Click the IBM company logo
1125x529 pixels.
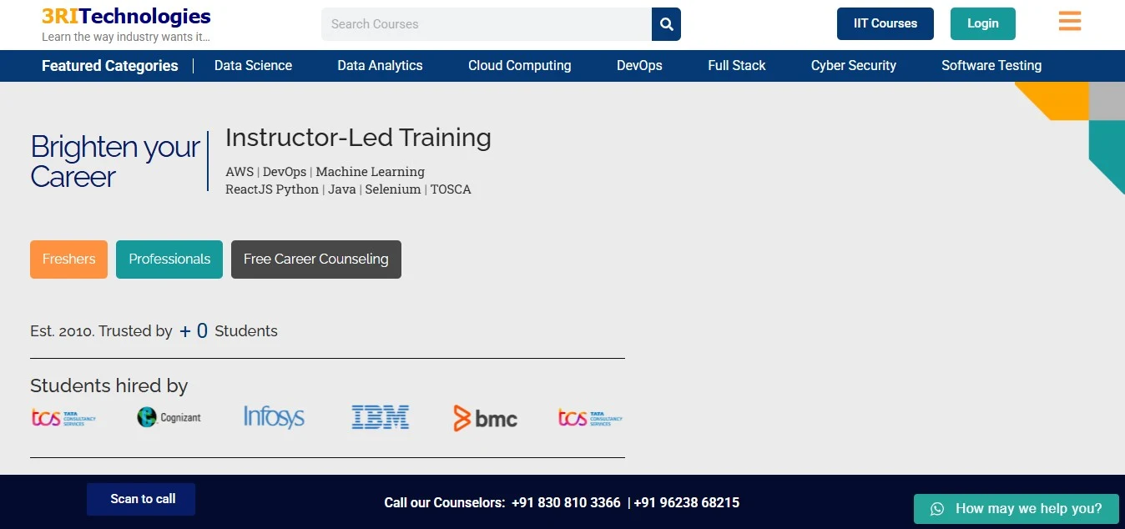(380, 417)
